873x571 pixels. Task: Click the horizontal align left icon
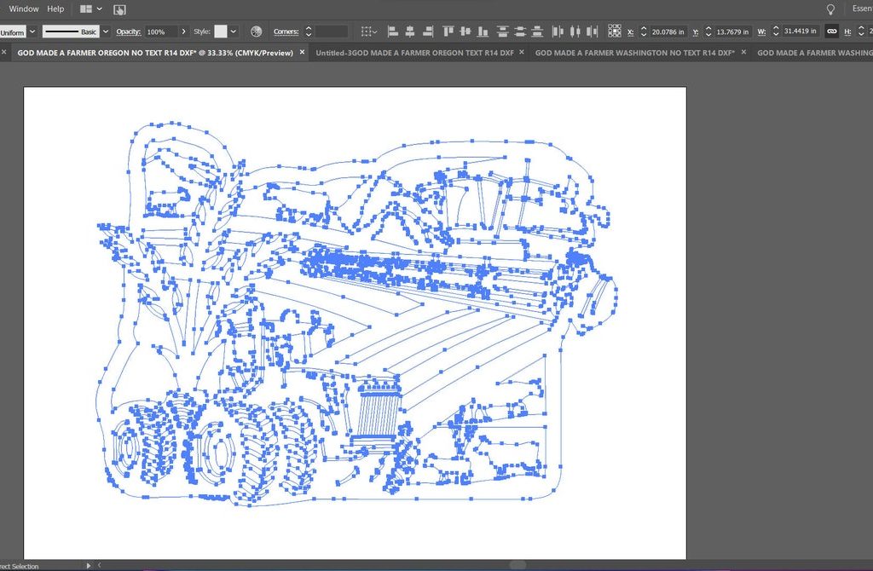393,32
